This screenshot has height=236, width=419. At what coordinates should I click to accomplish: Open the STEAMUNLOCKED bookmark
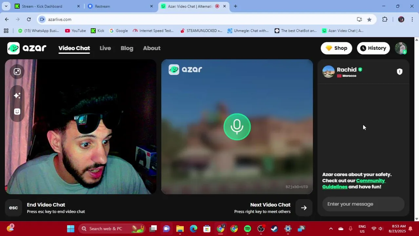[201, 31]
